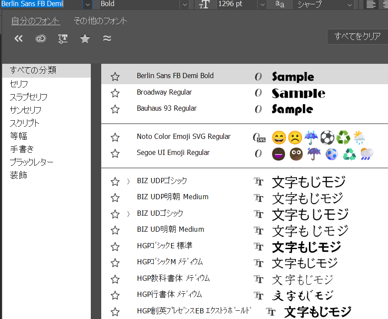
Task: Click the collapse double-chevron filter icon
Action: point(18,39)
